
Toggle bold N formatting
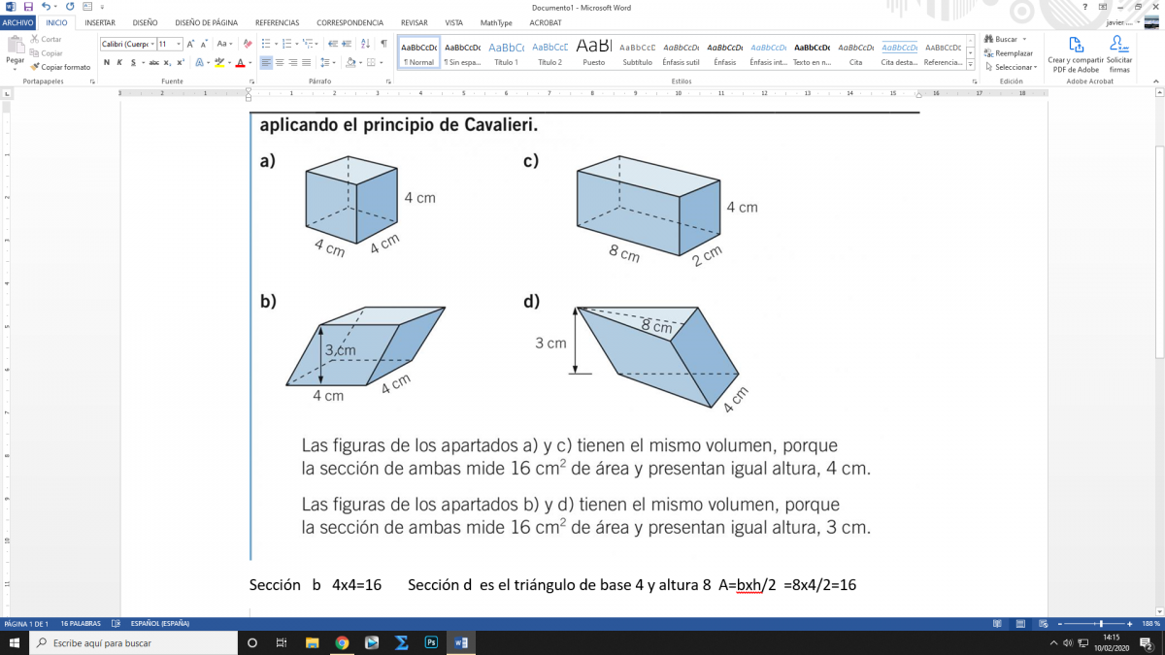pos(107,63)
